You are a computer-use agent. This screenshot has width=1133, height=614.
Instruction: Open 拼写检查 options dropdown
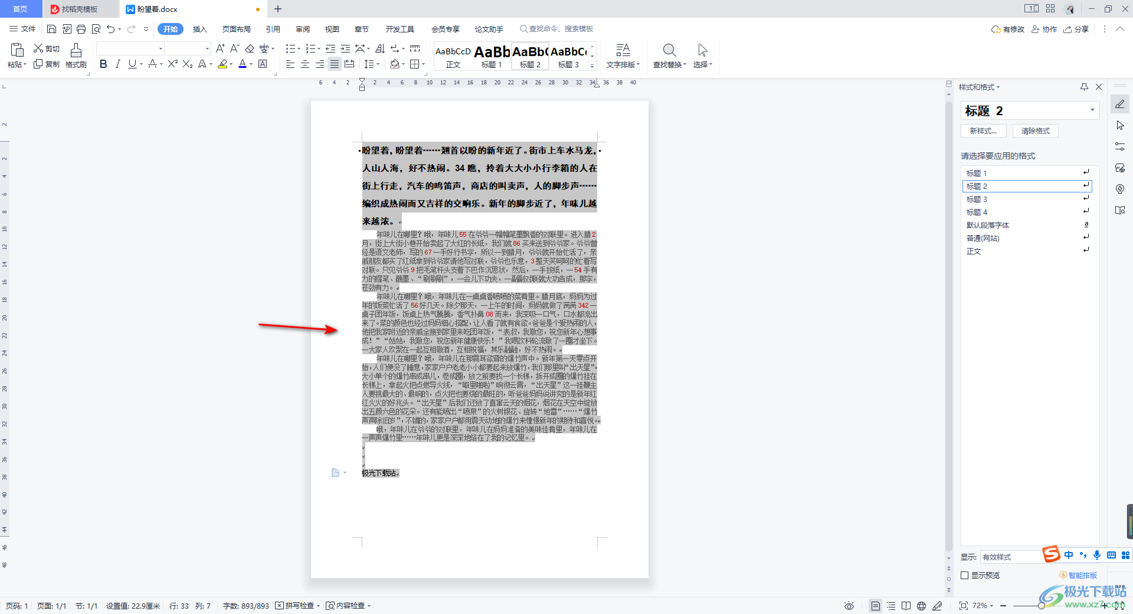pyautogui.click(x=319, y=606)
